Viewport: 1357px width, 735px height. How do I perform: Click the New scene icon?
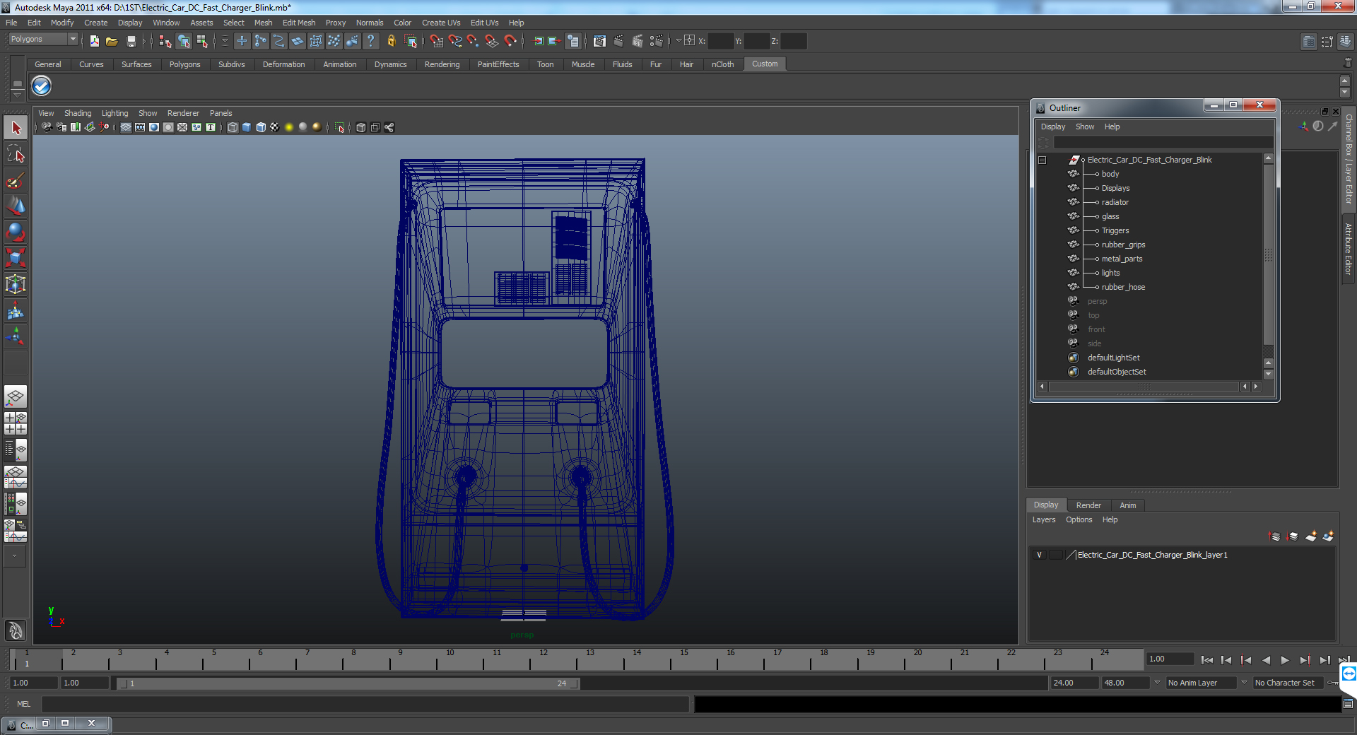click(94, 41)
